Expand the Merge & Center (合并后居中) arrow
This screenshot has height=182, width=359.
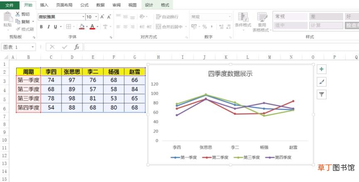[x=186, y=26]
